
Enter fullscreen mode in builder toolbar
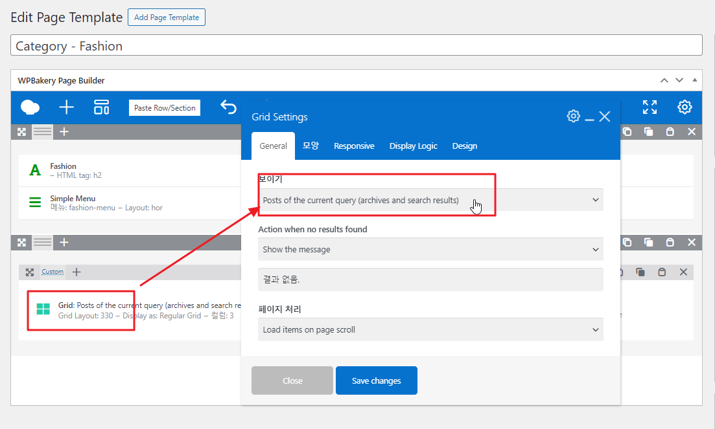click(x=650, y=107)
